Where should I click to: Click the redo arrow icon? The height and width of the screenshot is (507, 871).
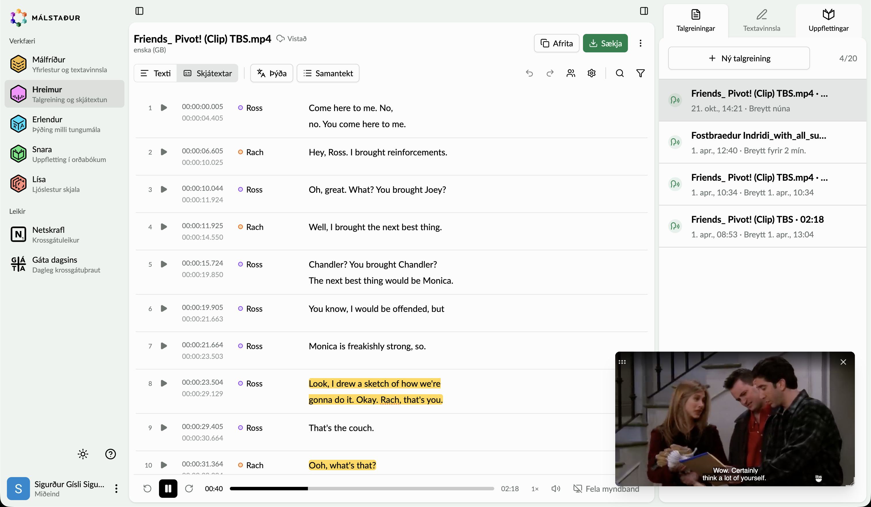550,73
